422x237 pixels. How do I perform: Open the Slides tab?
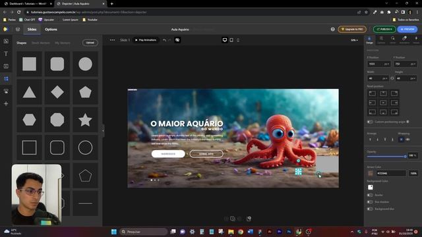click(x=32, y=29)
